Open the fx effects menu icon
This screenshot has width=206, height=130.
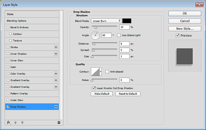coord(9,122)
